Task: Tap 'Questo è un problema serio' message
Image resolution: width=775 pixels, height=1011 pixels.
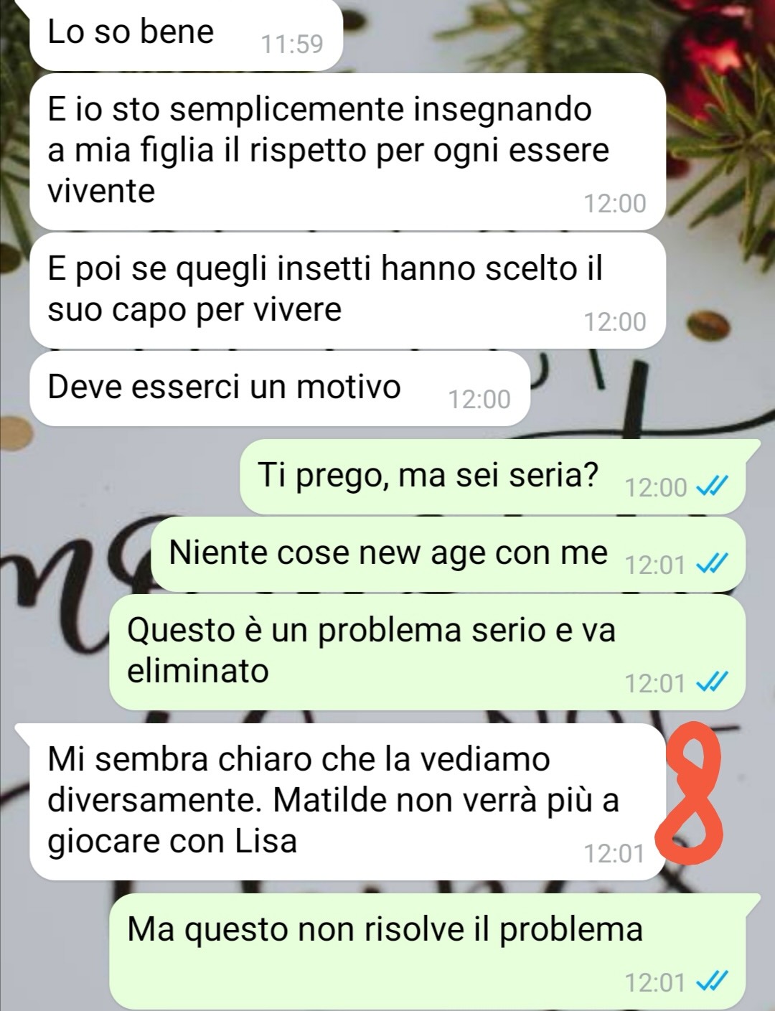Action: [427, 652]
